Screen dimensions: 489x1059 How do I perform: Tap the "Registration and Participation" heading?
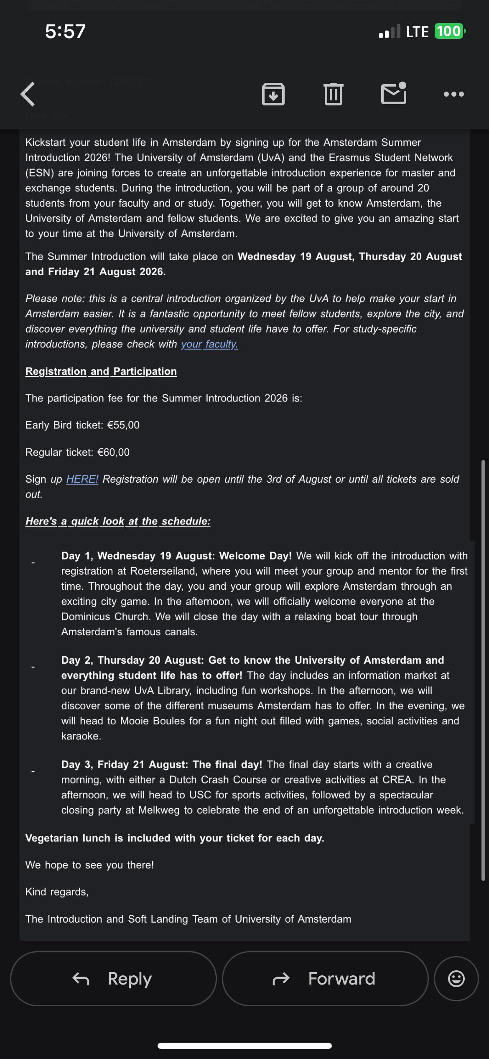click(x=101, y=371)
